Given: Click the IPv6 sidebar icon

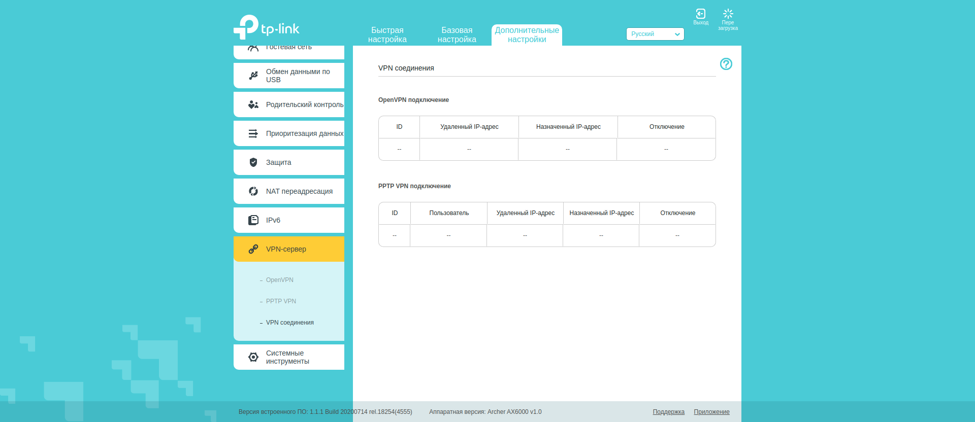Looking at the screenshot, I should [253, 220].
